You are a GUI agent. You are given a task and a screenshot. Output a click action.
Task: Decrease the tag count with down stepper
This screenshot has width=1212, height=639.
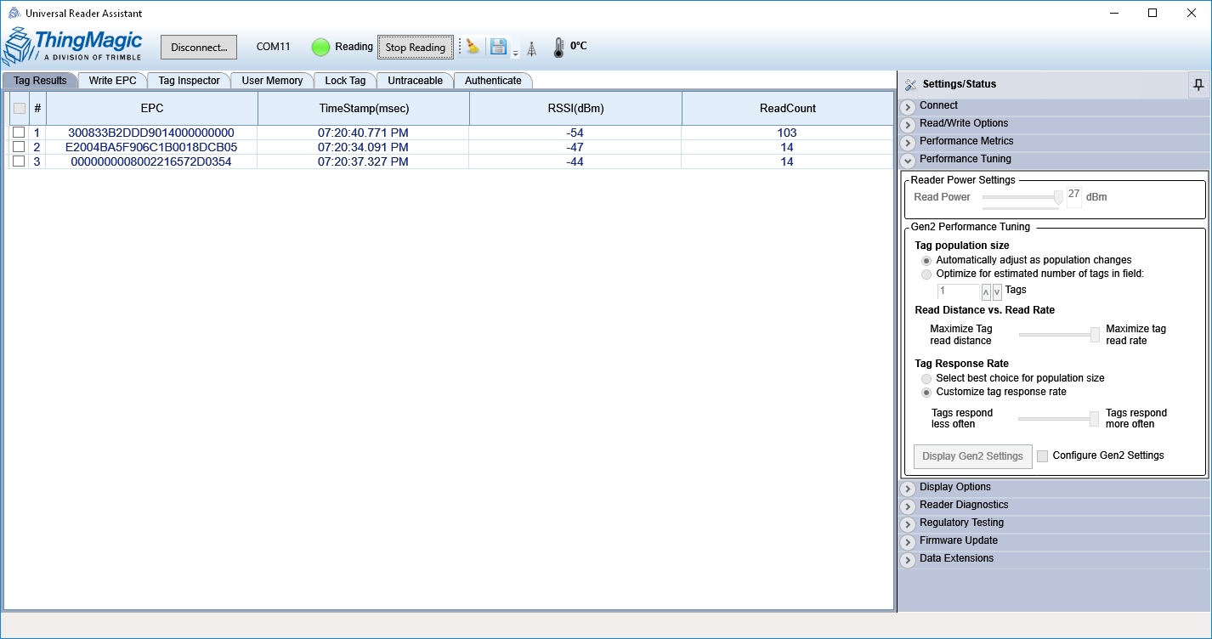(997, 291)
